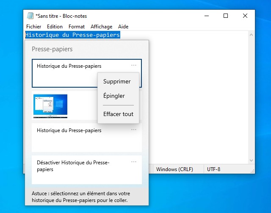
Task: Click the Presse-papiers panel heading
Action: pos(52,49)
